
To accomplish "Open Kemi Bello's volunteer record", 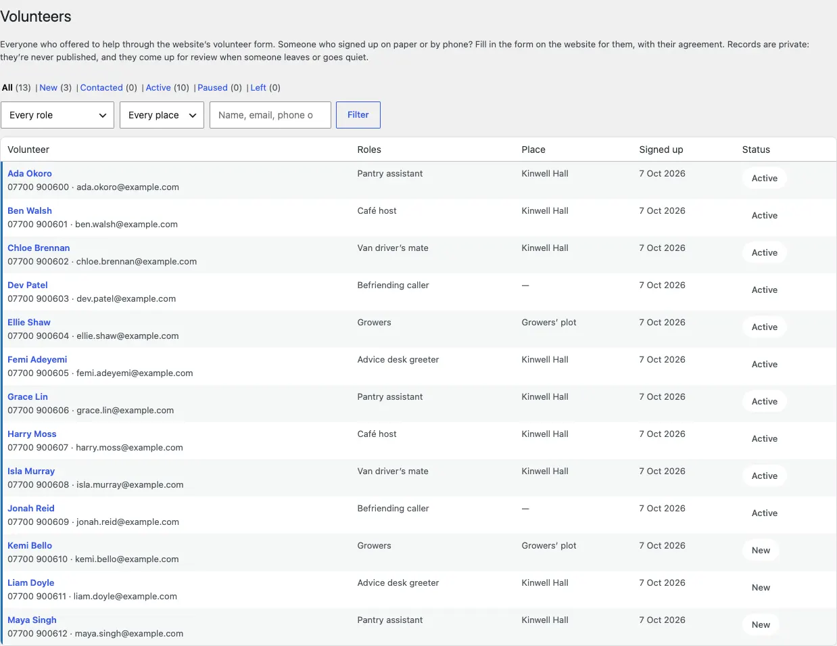I will click(30, 545).
